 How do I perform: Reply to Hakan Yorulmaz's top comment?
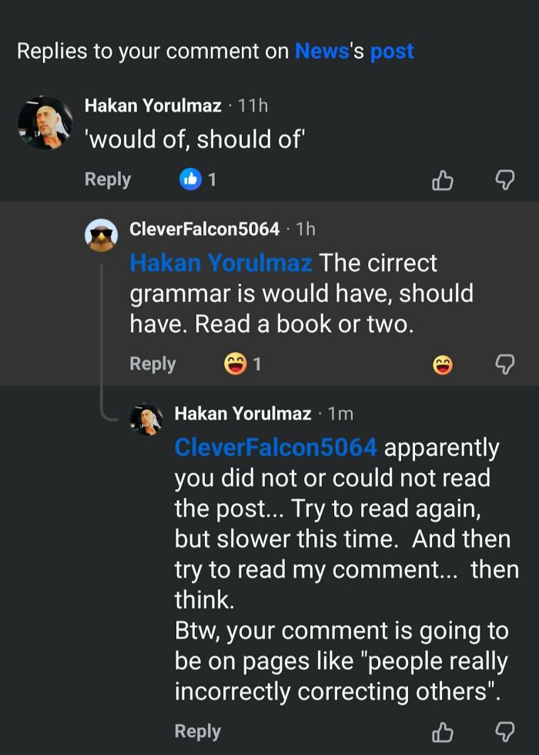[108, 180]
